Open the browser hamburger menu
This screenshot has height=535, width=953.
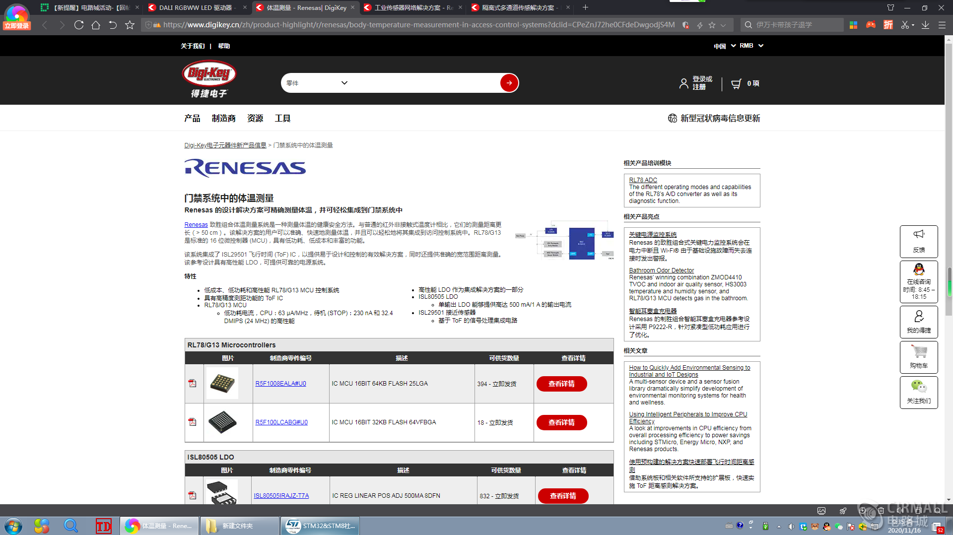point(942,25)
